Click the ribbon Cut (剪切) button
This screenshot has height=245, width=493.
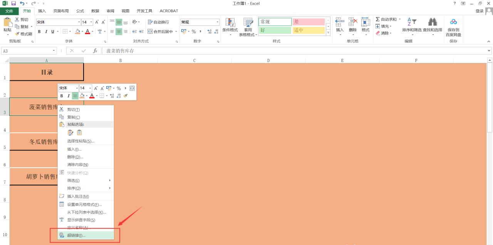pos(22,20)
